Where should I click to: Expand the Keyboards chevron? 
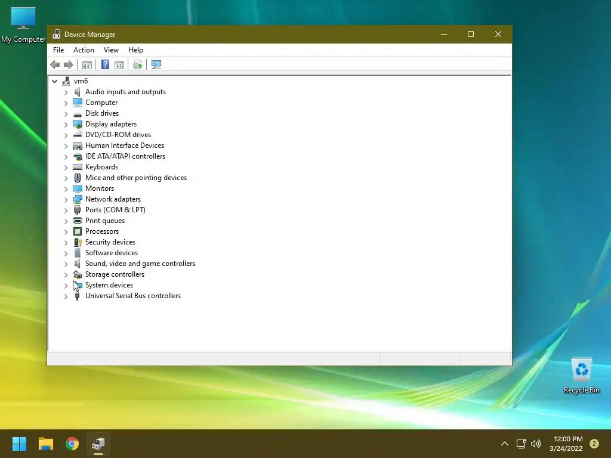tap(66, 168)
